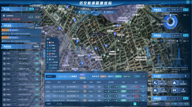Click the power icon in top-right corner
This screenshot has width=192, height=107.
coord(188,2)
